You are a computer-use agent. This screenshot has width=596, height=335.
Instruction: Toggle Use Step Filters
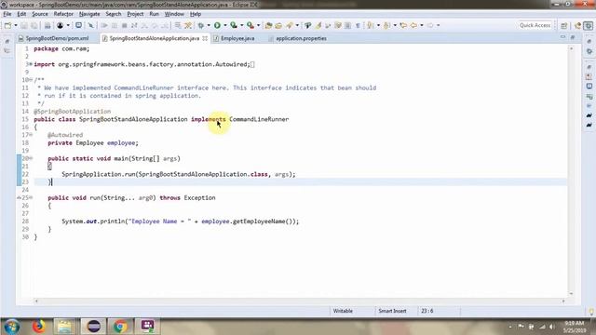[188, 25]
